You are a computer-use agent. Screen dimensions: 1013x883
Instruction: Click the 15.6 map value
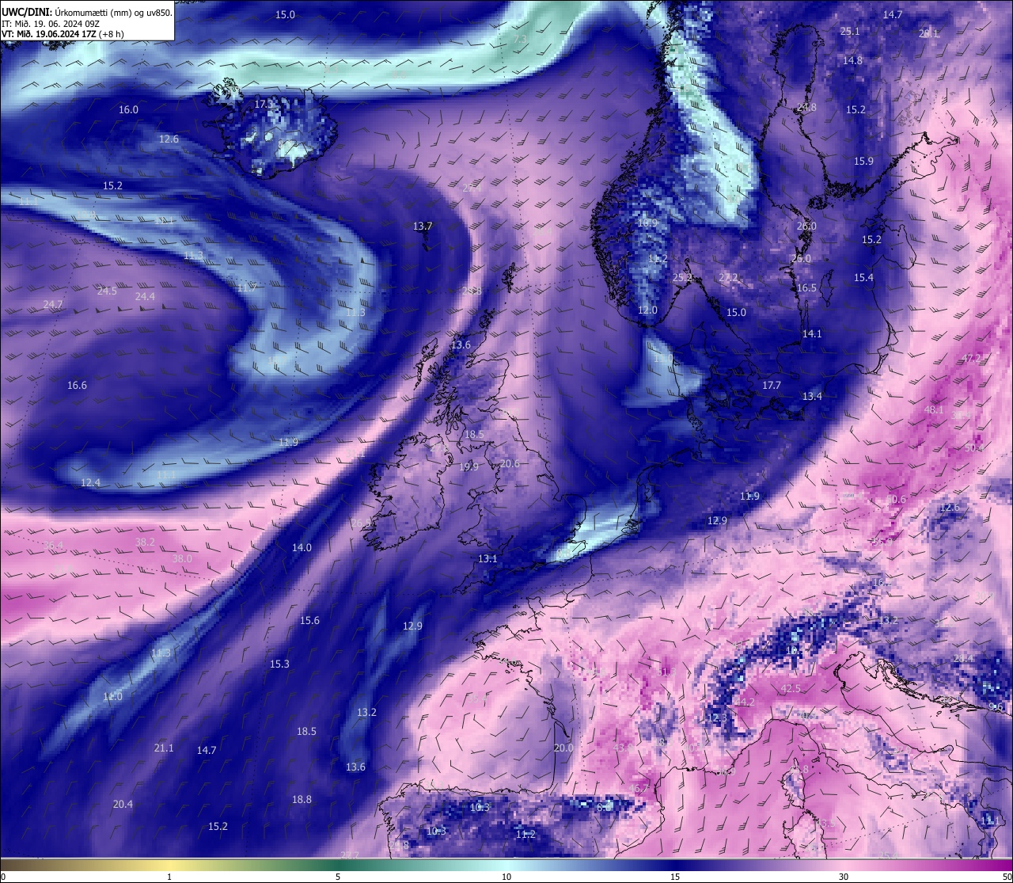309,621
